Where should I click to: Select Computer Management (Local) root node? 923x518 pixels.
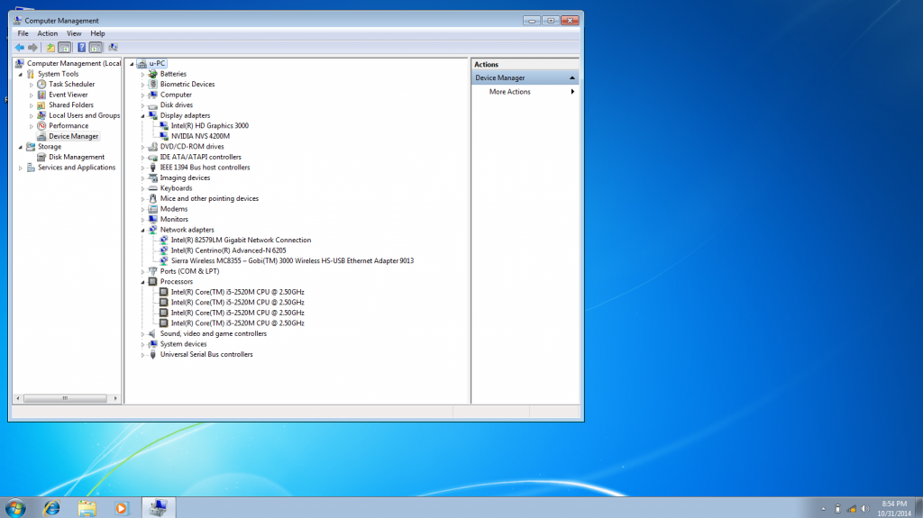pos(74,64)
